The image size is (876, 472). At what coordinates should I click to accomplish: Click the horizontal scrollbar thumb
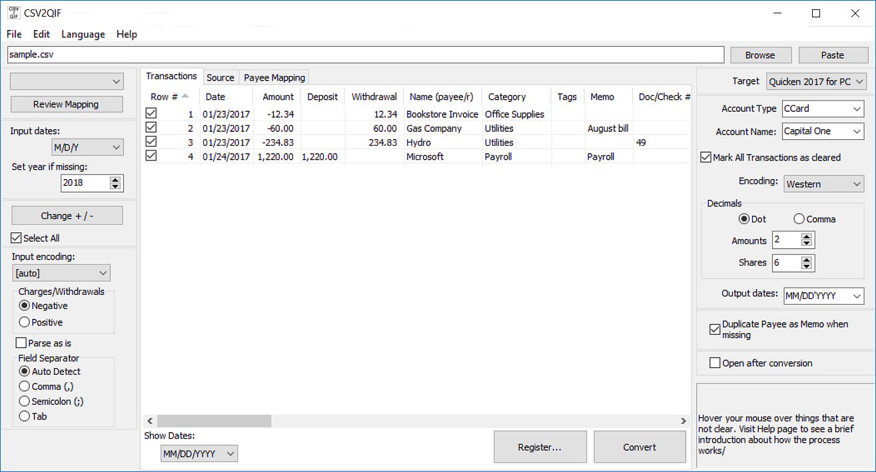coord(214,421)
